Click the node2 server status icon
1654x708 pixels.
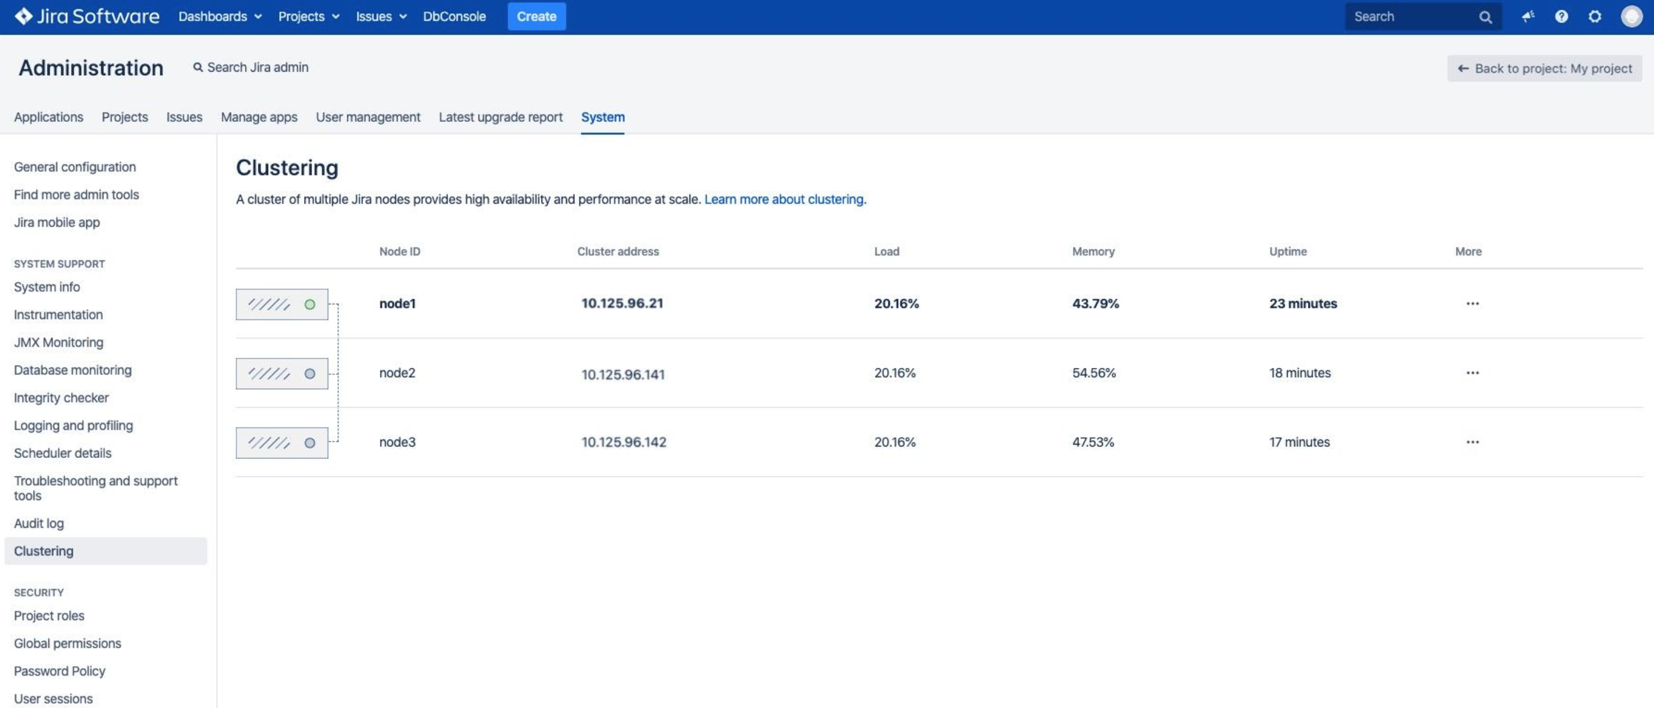[x=282, y=374]
